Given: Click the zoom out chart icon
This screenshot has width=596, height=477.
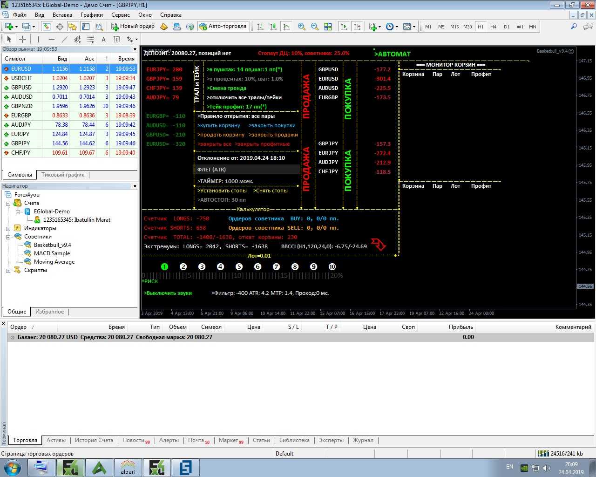Looking at the screenshot, I should [x=315, y=27].
